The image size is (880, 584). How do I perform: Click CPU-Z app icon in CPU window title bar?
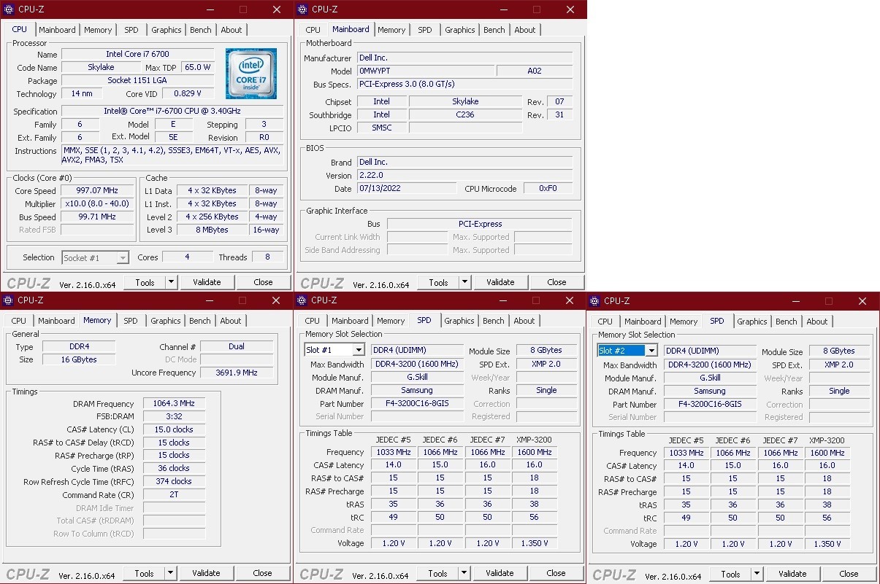(x=9, y=9)
